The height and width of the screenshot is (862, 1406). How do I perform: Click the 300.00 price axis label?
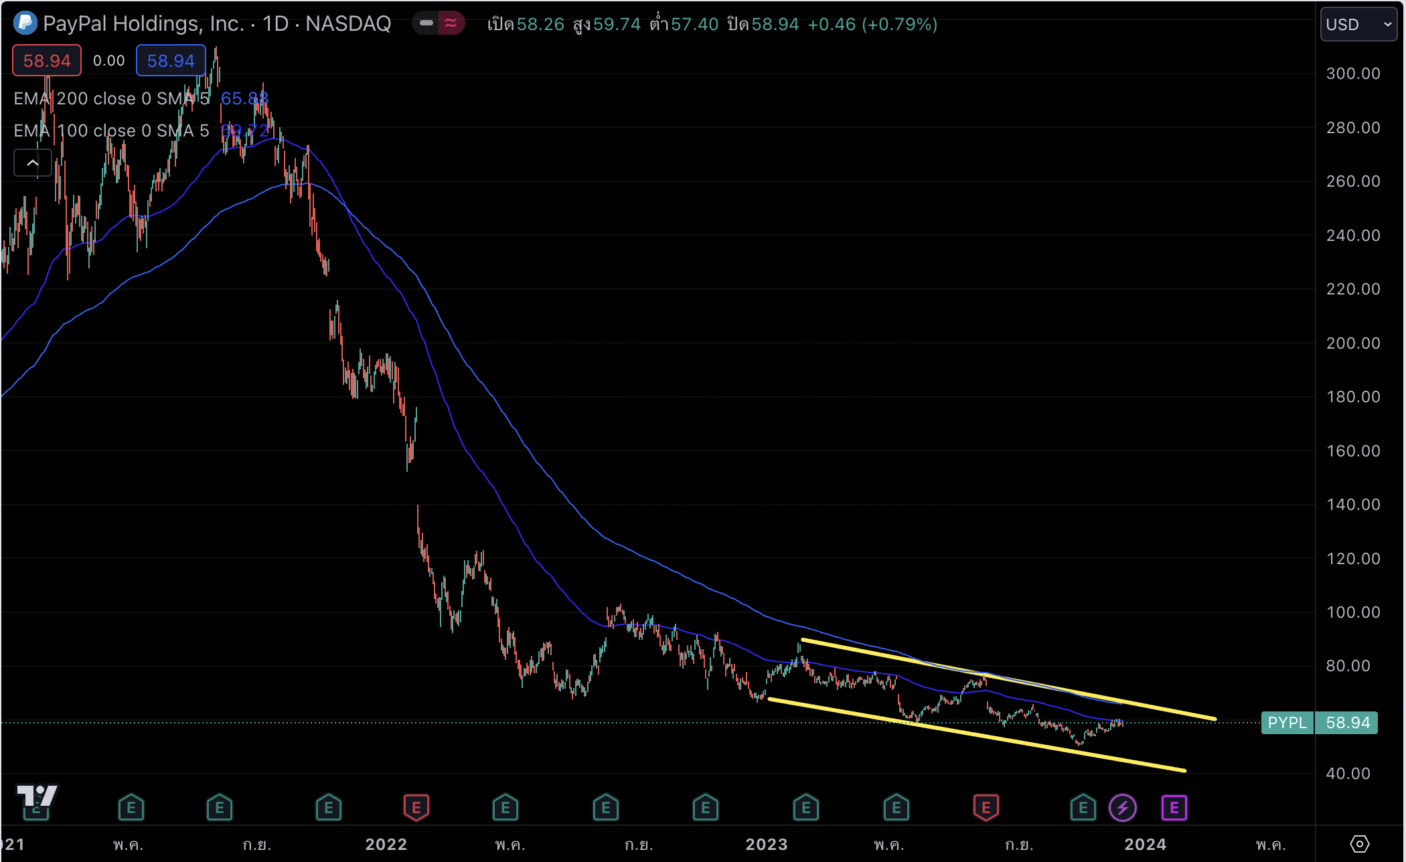pos(1353,74)
